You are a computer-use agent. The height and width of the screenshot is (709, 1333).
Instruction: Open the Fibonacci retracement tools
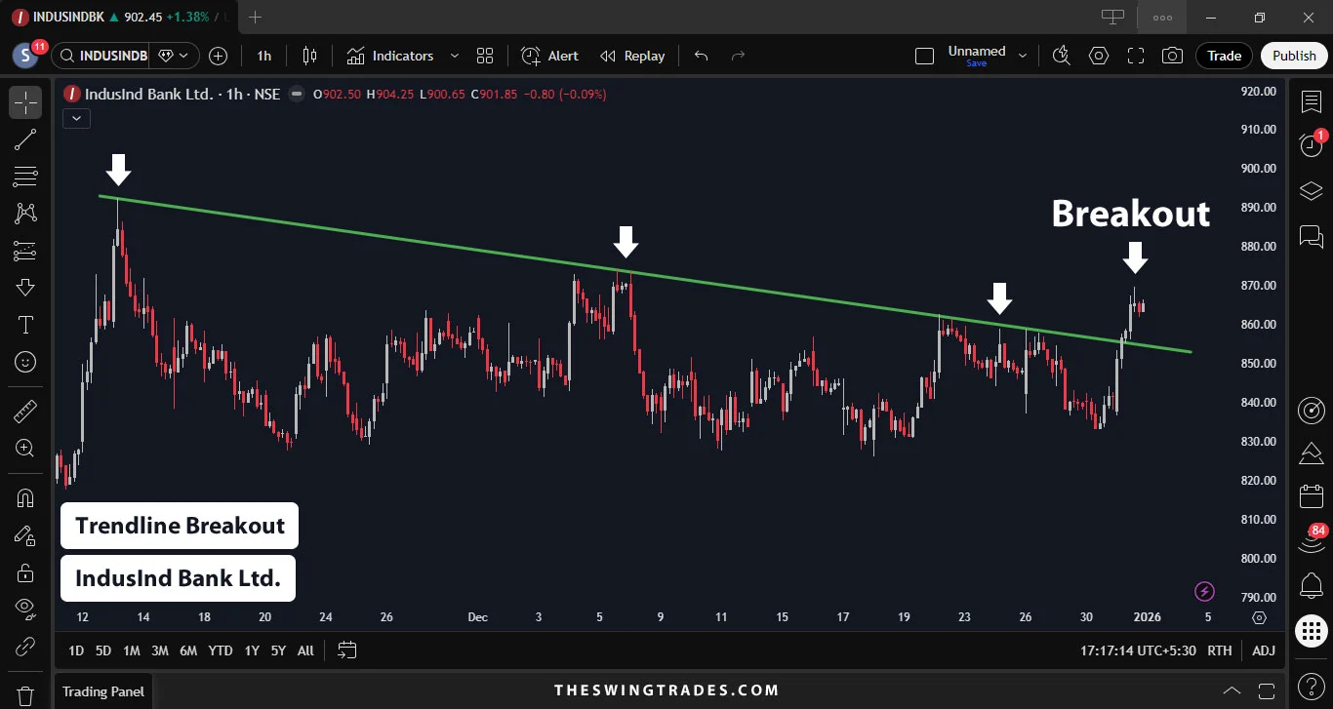25,177
